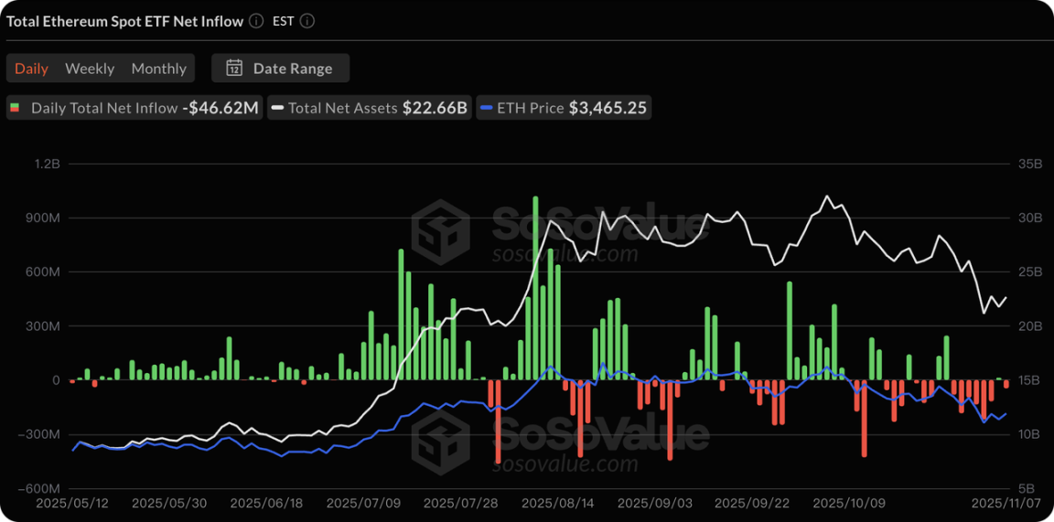
Task: Click the lower SoSoValue watermark logo
Action: (440, 439)
